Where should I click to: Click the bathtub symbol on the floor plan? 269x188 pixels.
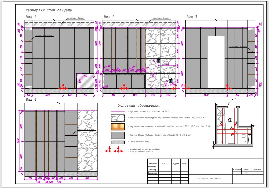click(x=221, y=134)
